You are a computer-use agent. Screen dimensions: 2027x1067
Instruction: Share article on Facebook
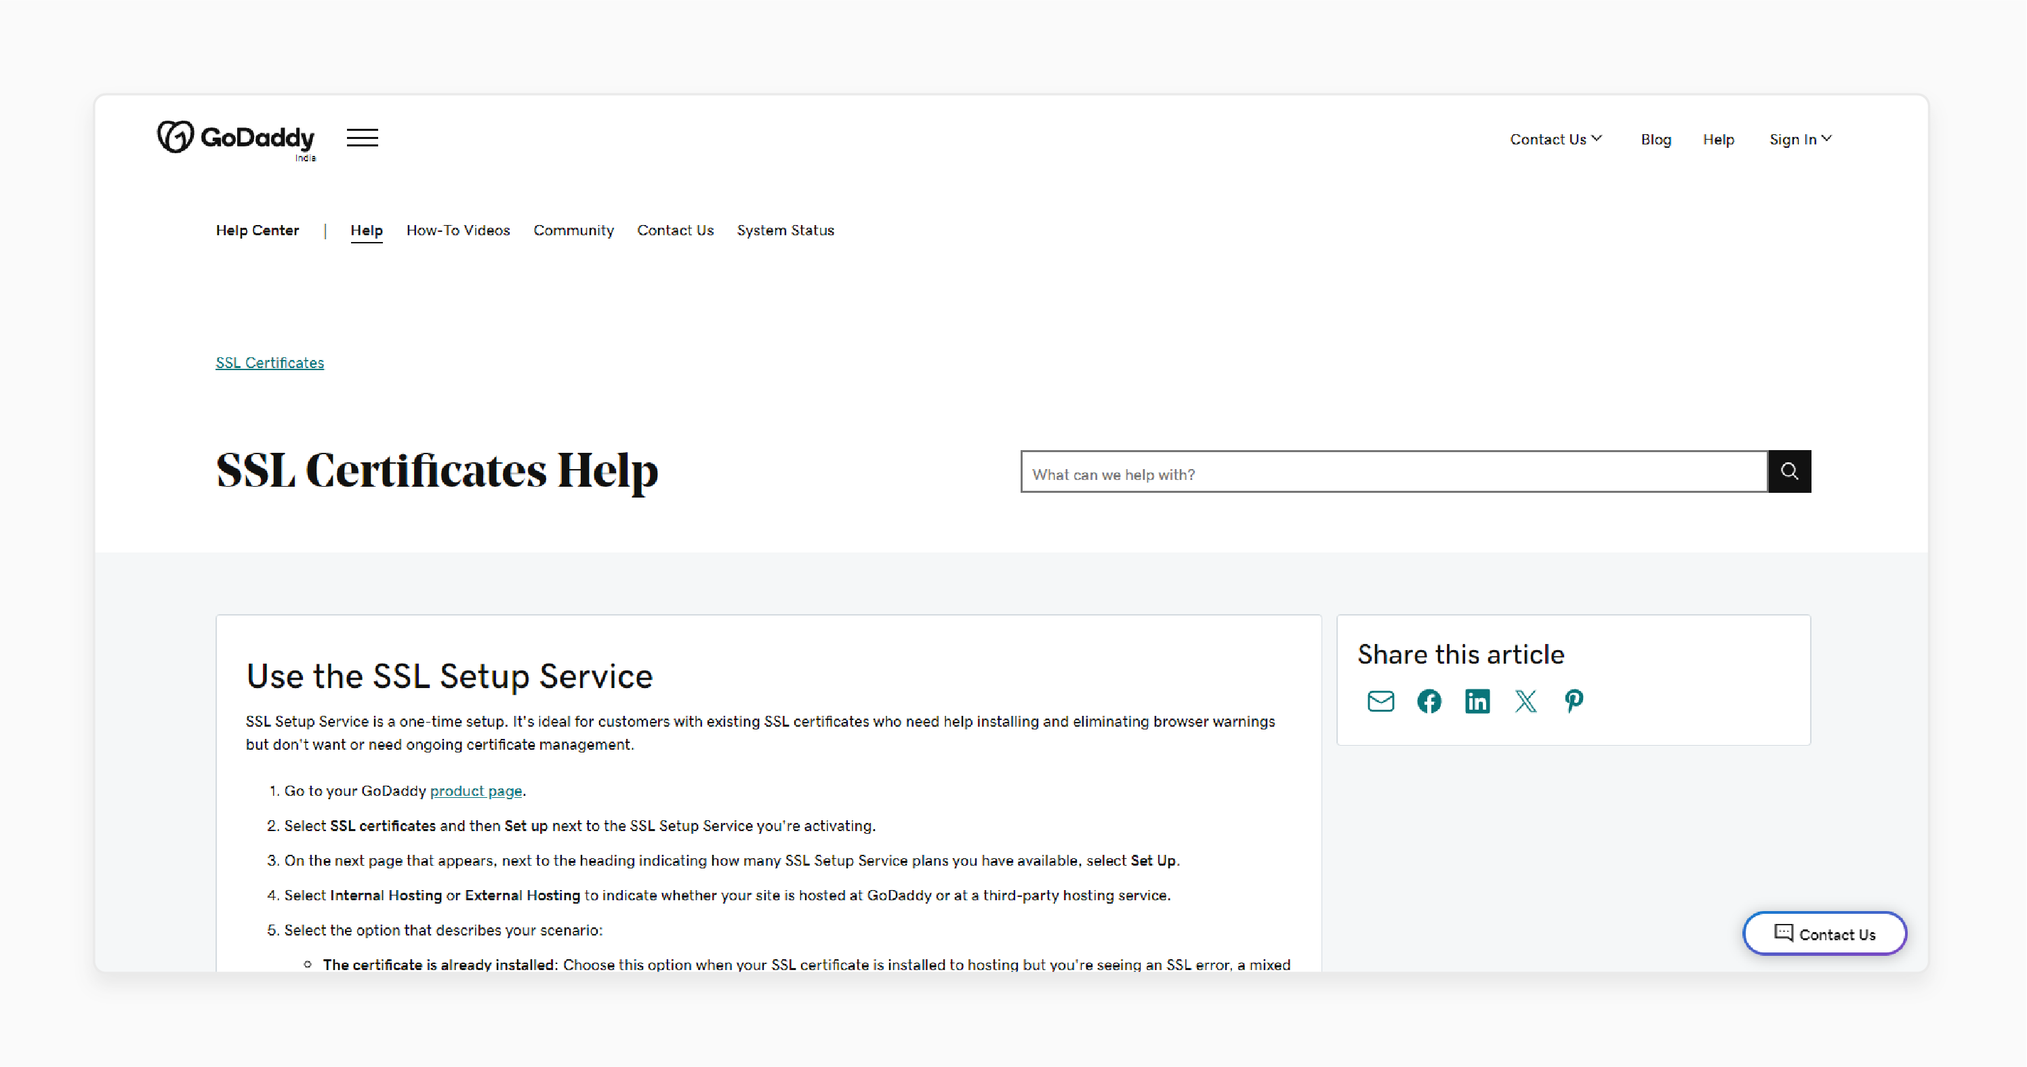coord(1429,701)
